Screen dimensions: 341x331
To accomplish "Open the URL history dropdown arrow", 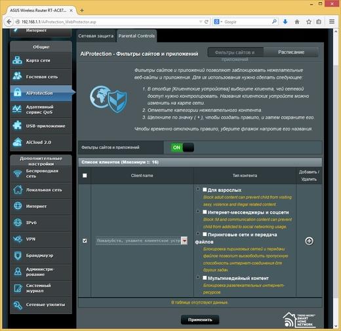I will pos(201,22).
